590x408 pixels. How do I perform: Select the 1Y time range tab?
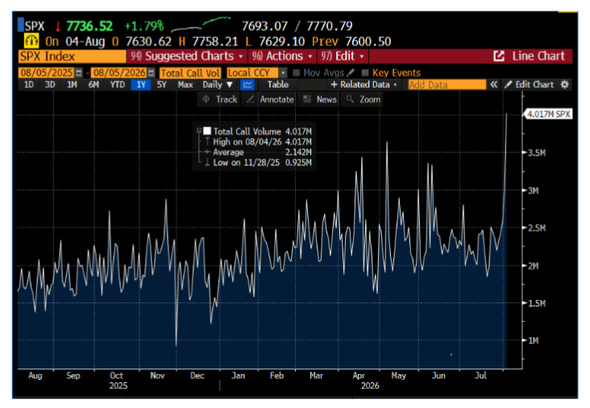[141, 85]
